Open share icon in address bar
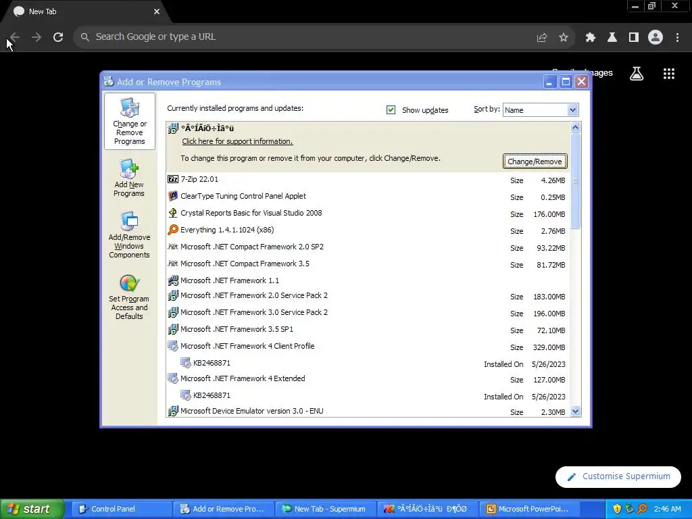Image resolution: width=692 pixels, height=519 pixels. point(542,38)
